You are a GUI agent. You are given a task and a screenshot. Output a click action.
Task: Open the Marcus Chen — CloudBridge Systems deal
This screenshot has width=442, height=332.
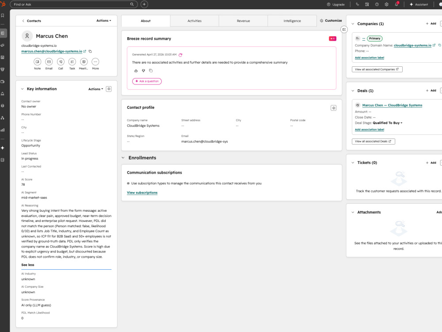coord(392,105)
